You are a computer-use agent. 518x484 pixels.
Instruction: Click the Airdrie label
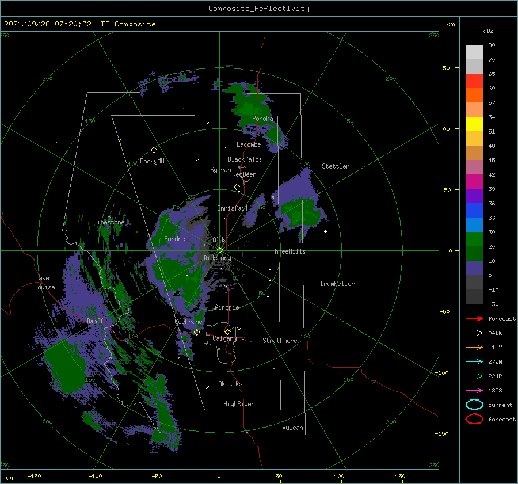point(227,307)
